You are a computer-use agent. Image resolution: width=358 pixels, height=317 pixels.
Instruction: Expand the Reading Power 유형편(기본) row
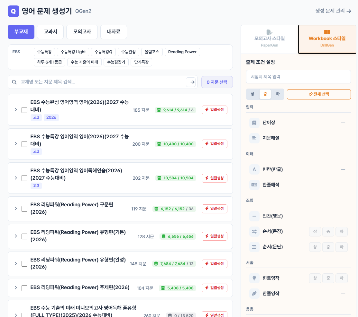(15, 236)
